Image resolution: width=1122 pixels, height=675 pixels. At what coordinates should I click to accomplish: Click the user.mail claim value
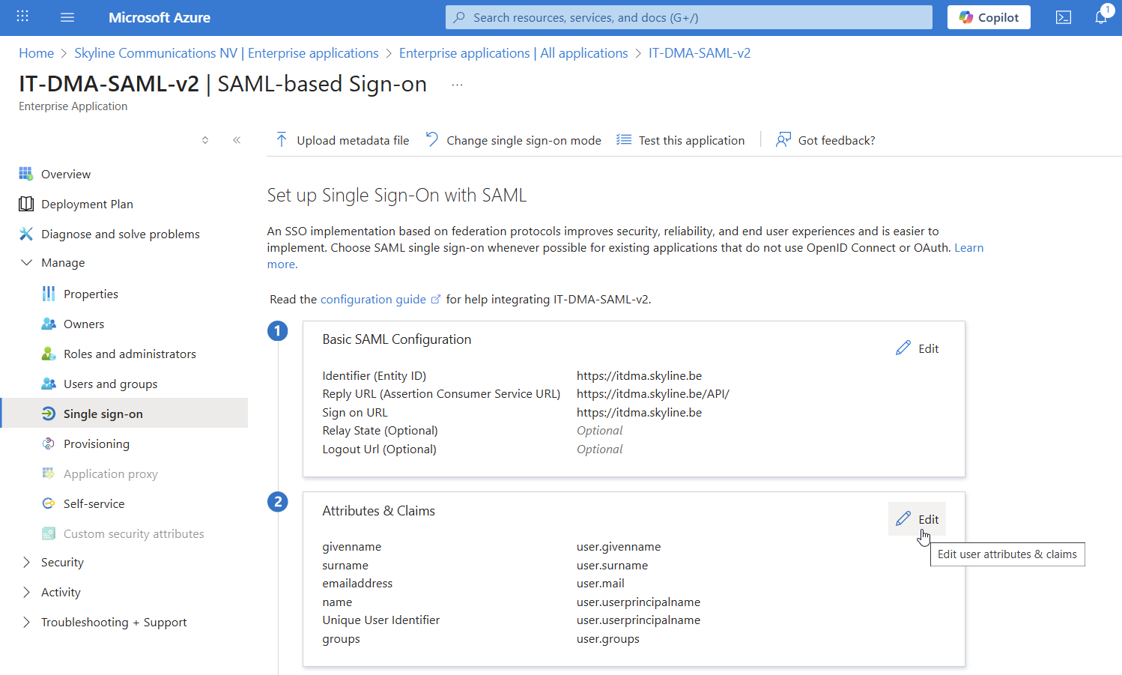tap(600, 583)
